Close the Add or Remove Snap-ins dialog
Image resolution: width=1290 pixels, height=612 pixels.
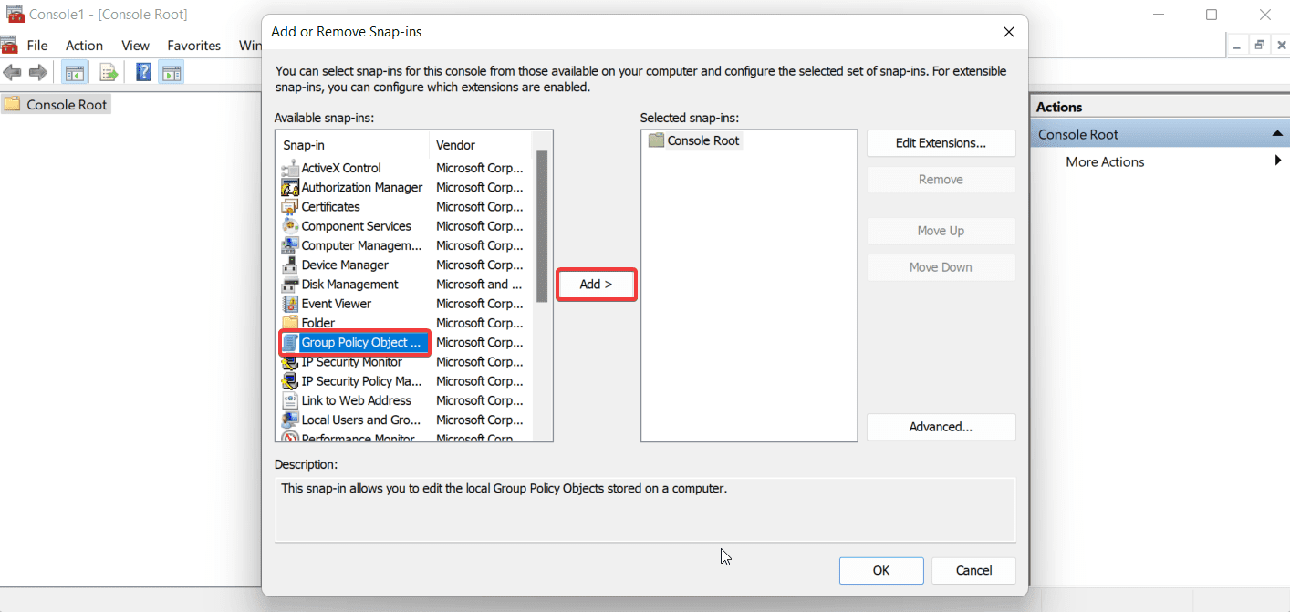tap(1008, 32)
